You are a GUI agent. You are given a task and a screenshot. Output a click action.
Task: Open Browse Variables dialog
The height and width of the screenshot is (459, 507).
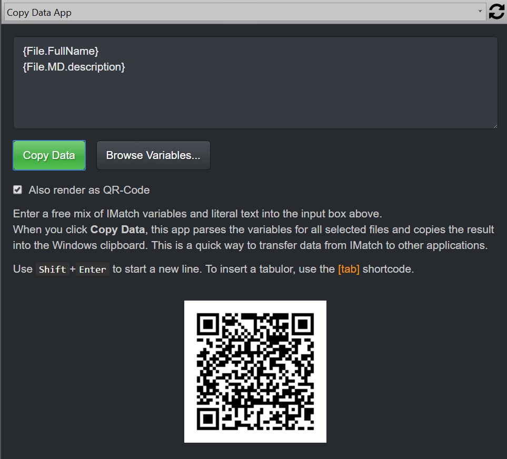153,155
